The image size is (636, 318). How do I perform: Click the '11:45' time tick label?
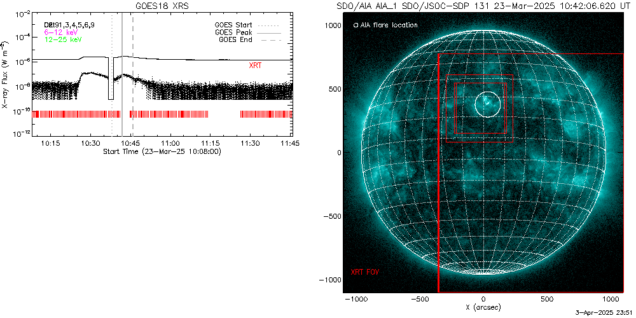(291, 144)
